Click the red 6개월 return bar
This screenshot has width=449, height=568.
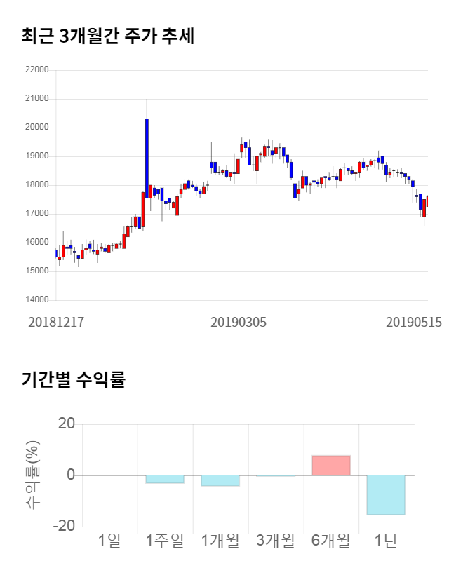(331, 466)
